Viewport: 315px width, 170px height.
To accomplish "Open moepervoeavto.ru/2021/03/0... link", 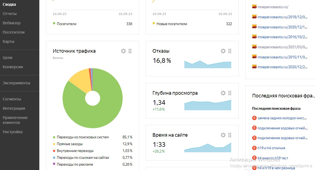I will tap(282, 47).
